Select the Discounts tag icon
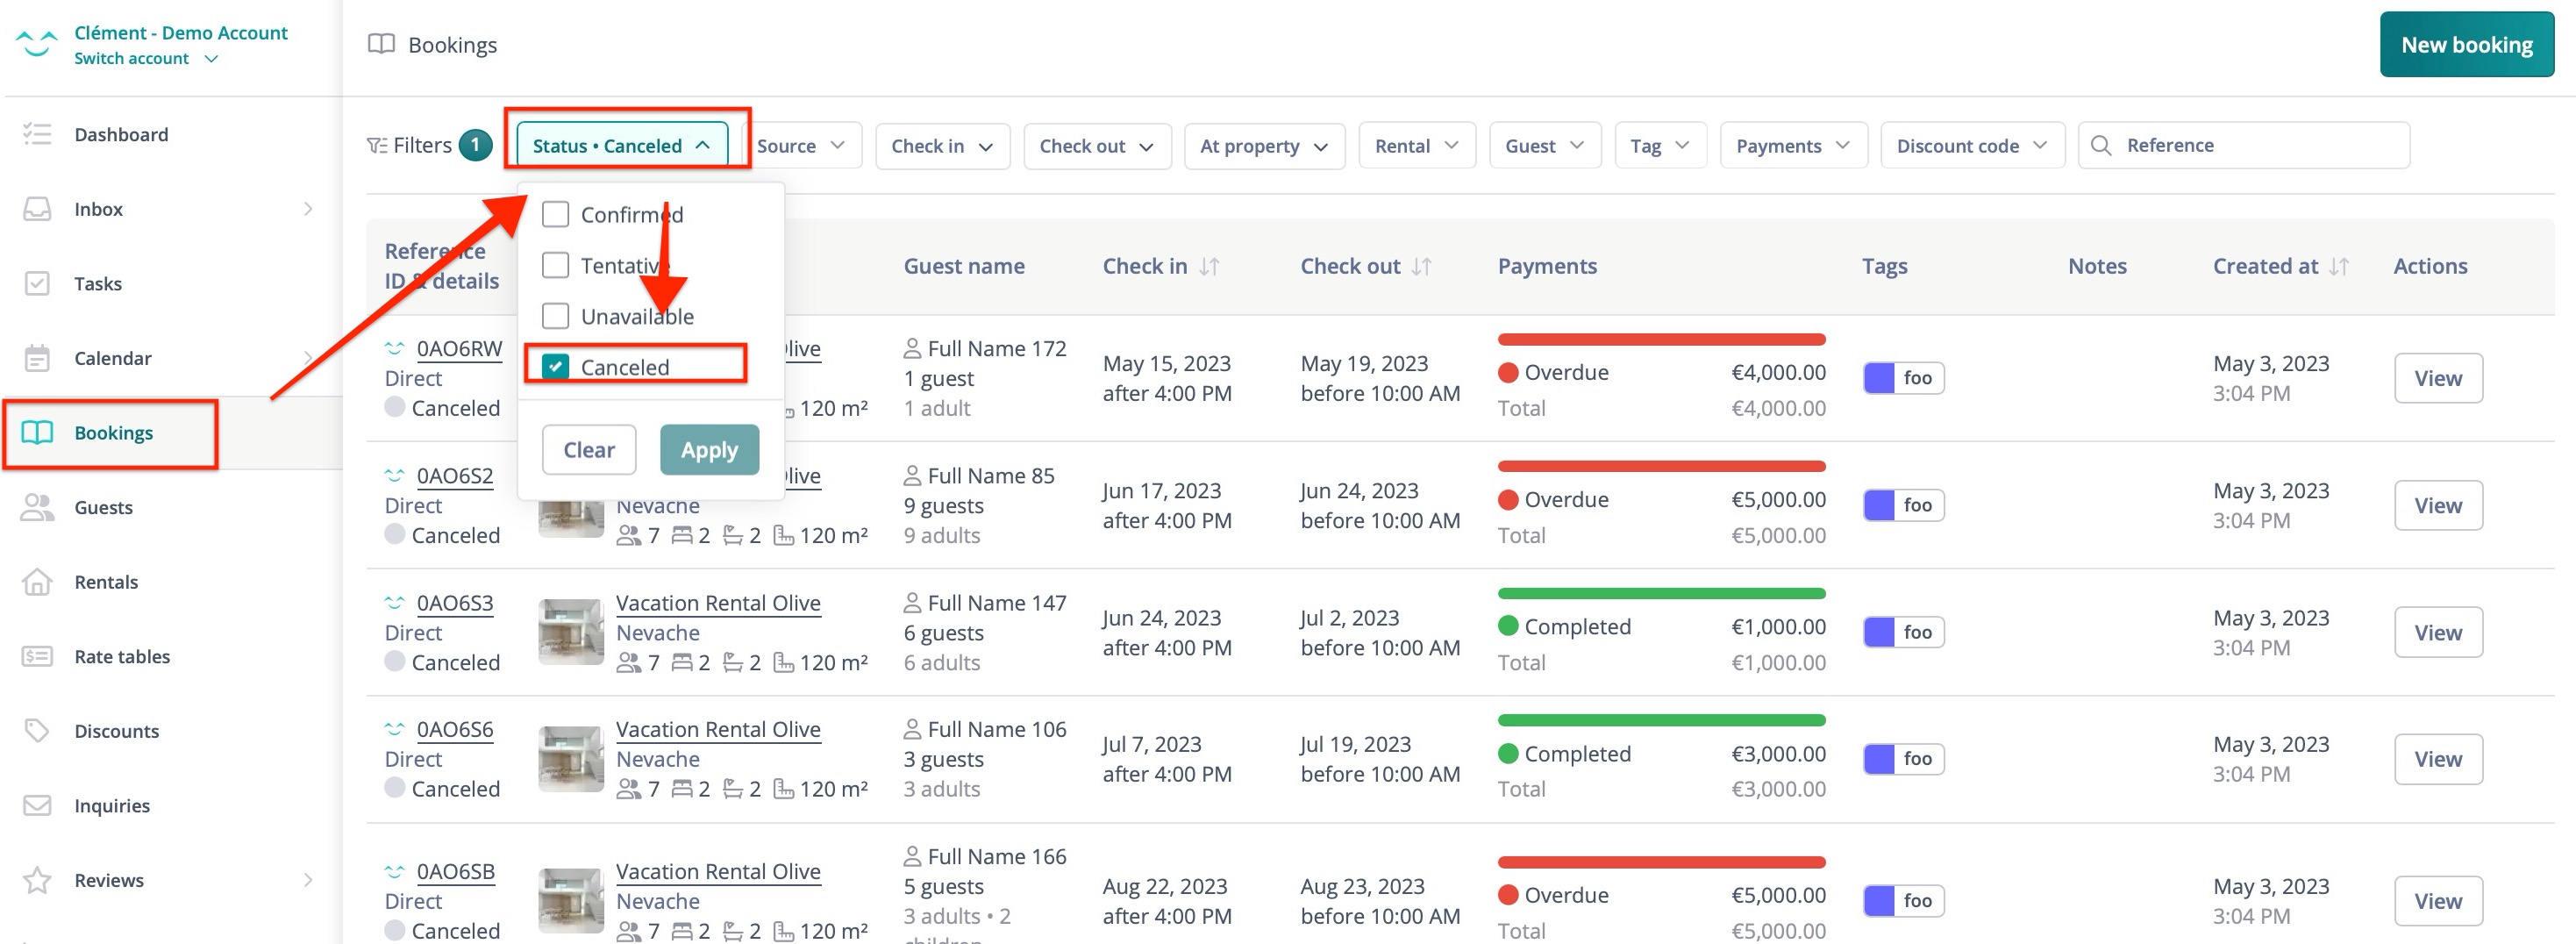The image size is (2576, 944). coord(37,731)
